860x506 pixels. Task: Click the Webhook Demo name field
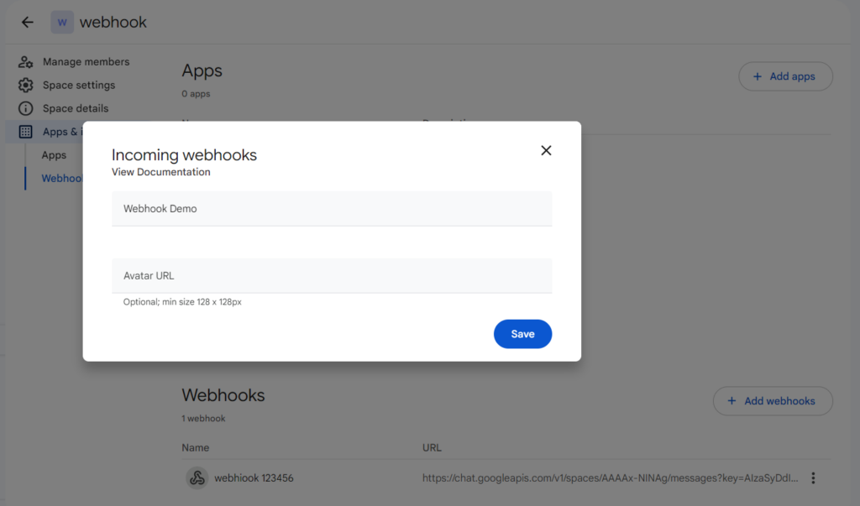332,208
